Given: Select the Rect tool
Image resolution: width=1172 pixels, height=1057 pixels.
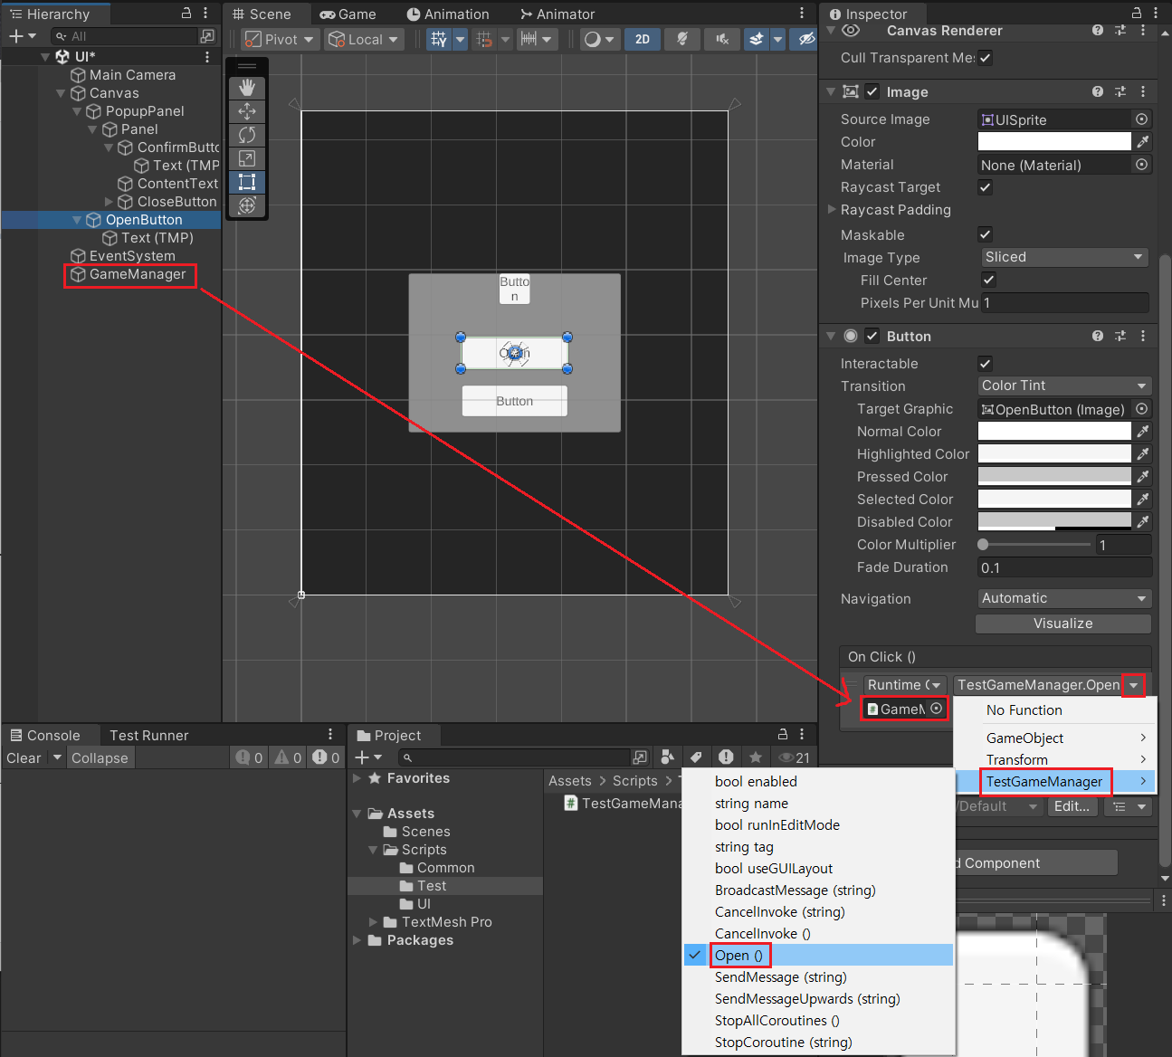Looking at the screenshot, I should [246, 182].
